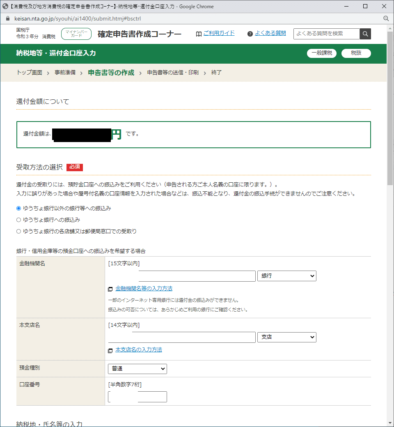Click the 税抜 pill button
This screenshot has height=427, width=394.
click(x=356, y=53)
